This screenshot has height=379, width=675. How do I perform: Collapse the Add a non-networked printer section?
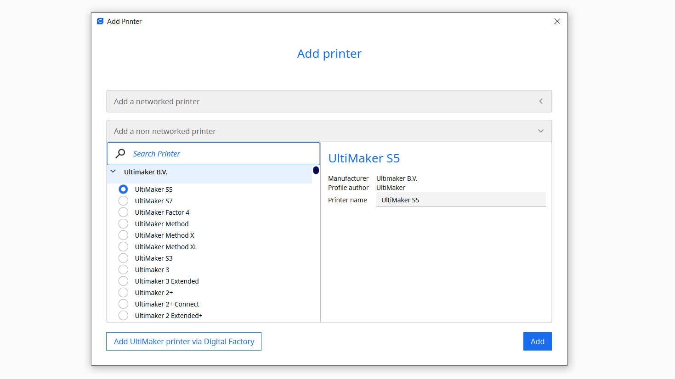tap(329, 131)
